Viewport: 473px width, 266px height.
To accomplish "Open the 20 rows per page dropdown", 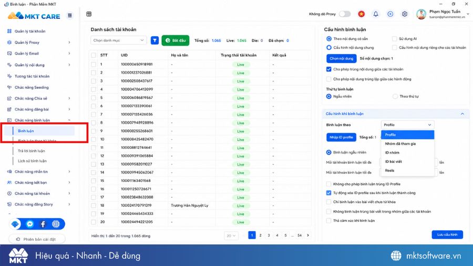I will pos(231,236).
